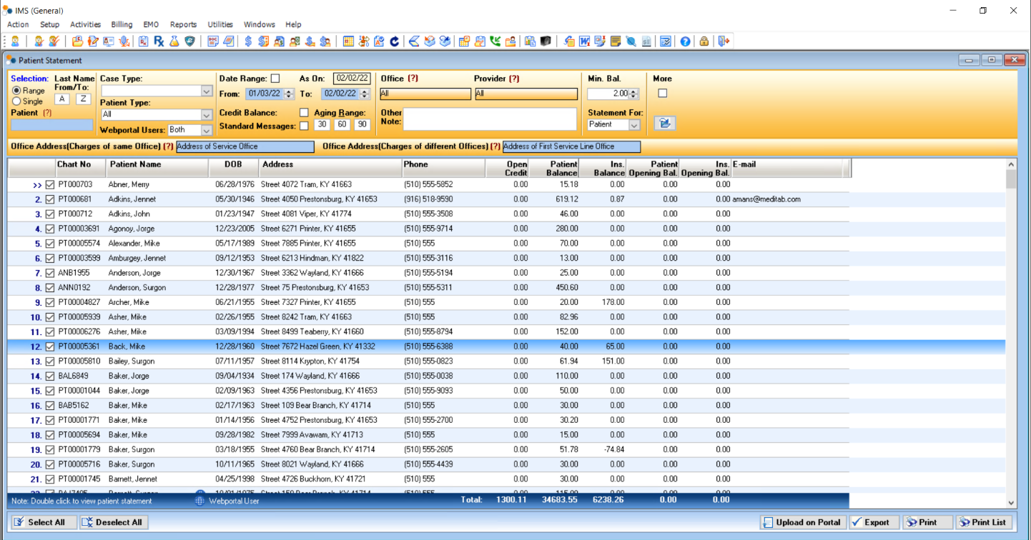Expand the Case Type dropdown
1031x540 pixels.
pos(207,91)
